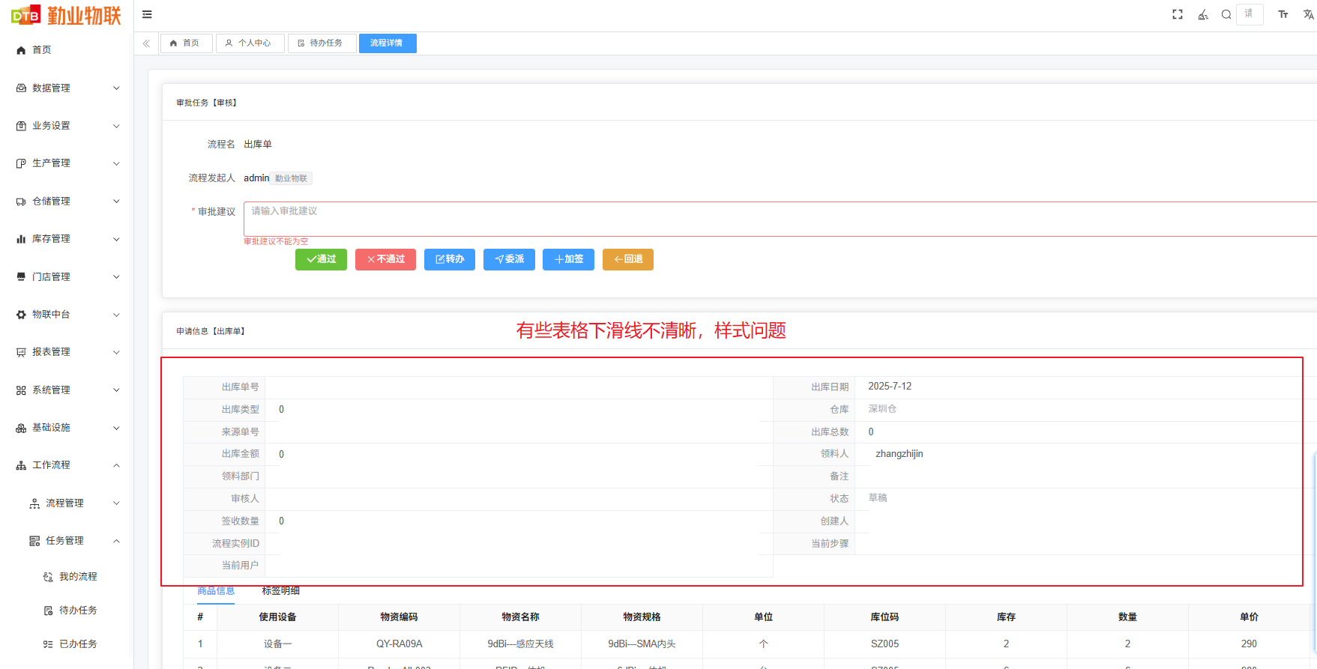Collapse the 工作流程 sidebar menu

tap(66, 465)
